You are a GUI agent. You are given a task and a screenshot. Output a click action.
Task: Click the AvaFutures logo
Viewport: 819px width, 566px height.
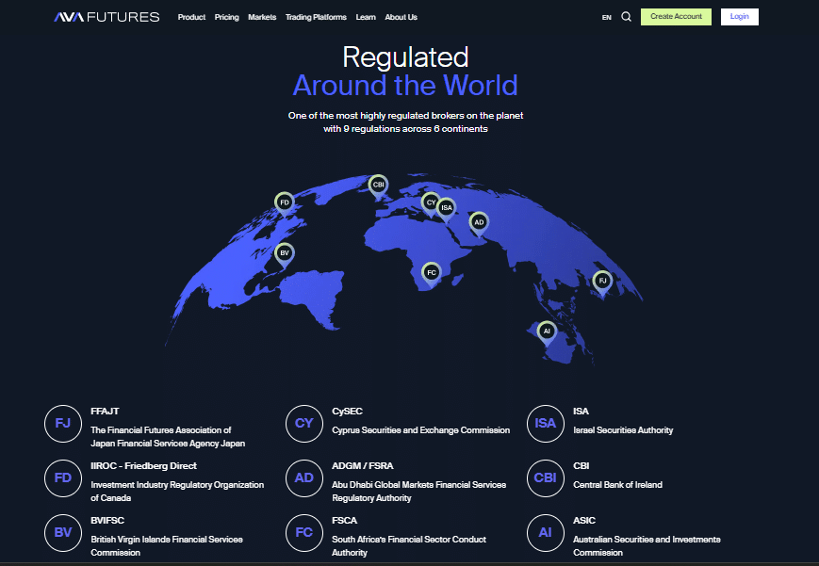tap(106, 17)
